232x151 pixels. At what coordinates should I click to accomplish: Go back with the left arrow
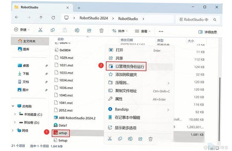tap(17, 17)
